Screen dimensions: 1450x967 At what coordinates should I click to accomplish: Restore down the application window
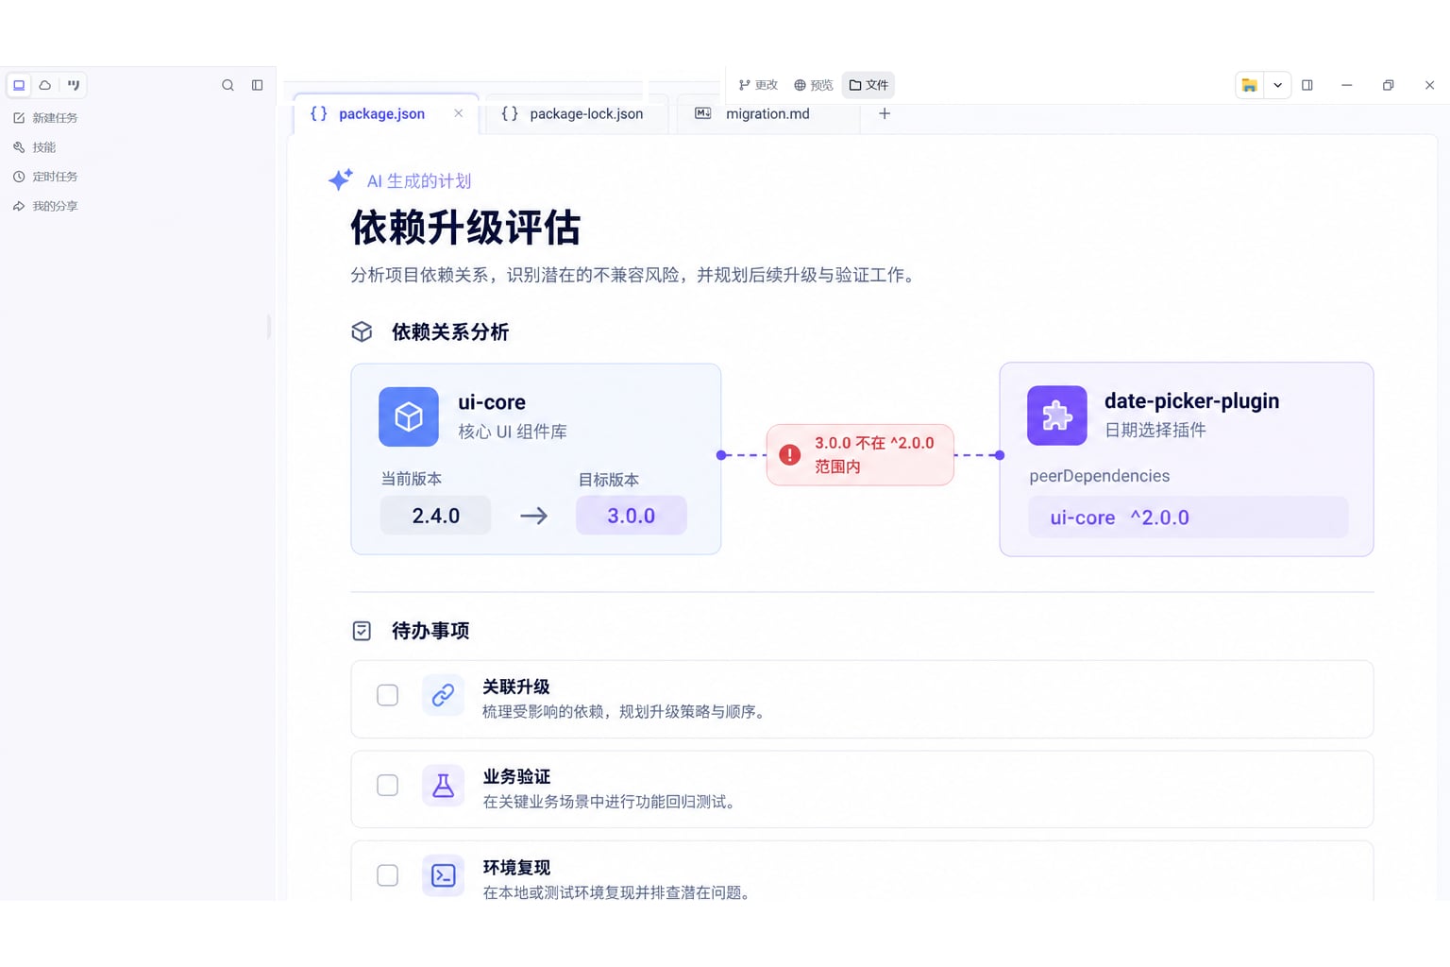(1389, 85)
